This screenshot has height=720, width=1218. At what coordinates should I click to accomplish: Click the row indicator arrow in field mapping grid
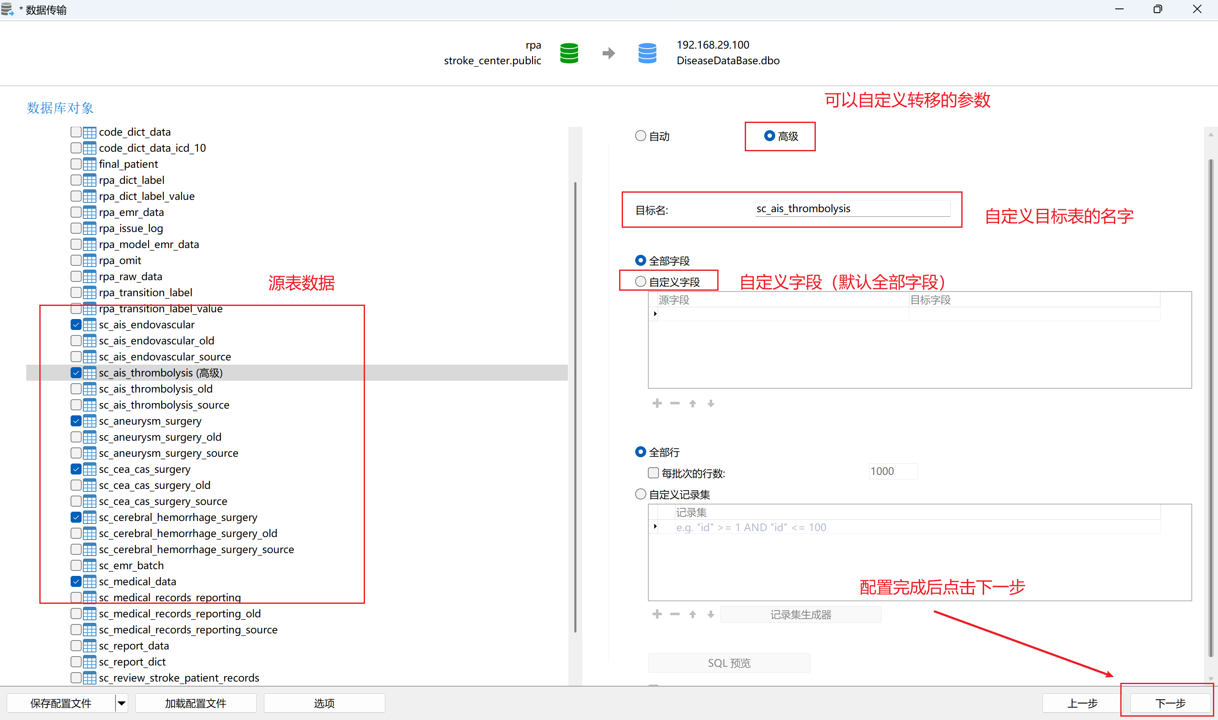[655, 314]
